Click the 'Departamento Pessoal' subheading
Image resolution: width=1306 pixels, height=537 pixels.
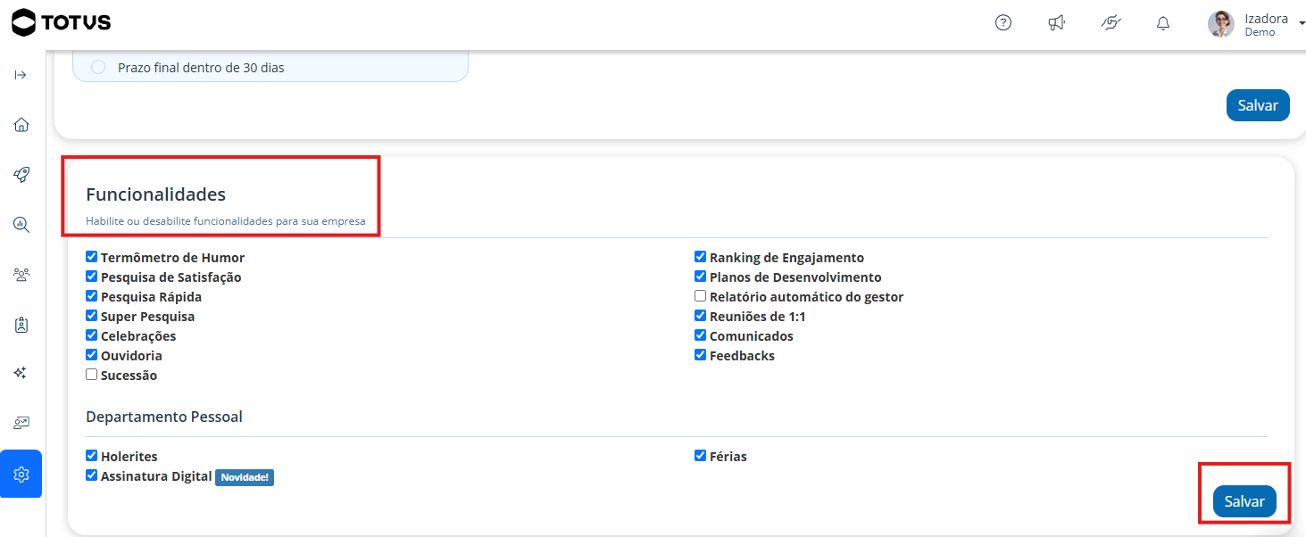(x=164, y=417)
